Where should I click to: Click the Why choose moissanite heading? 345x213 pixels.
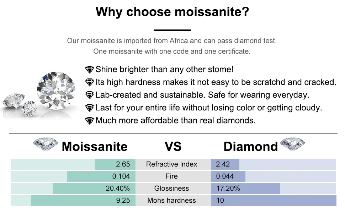point(172,12)
